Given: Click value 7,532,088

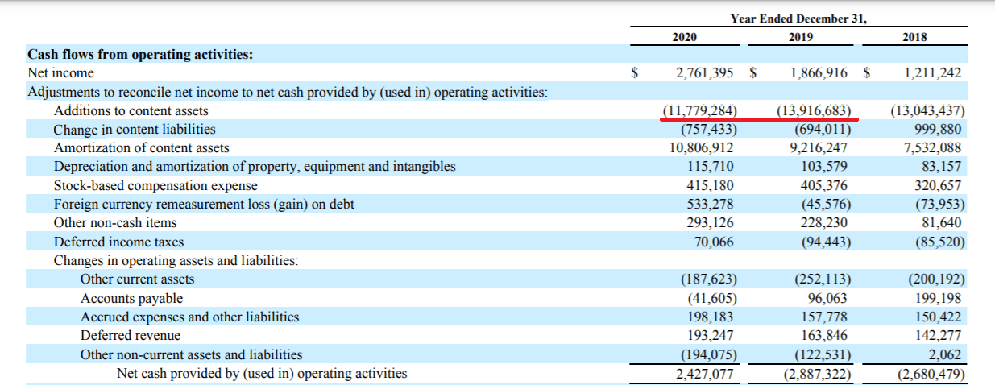Looking at the screenshot, I should [934, 148].
